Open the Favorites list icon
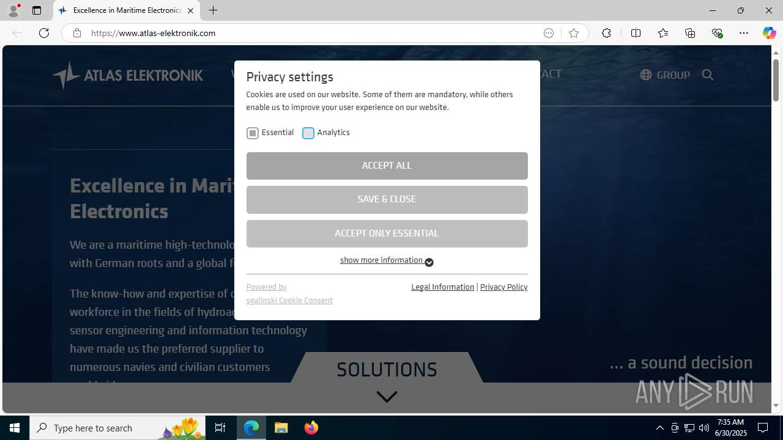The image size is (783, 440). click(663, 33)
